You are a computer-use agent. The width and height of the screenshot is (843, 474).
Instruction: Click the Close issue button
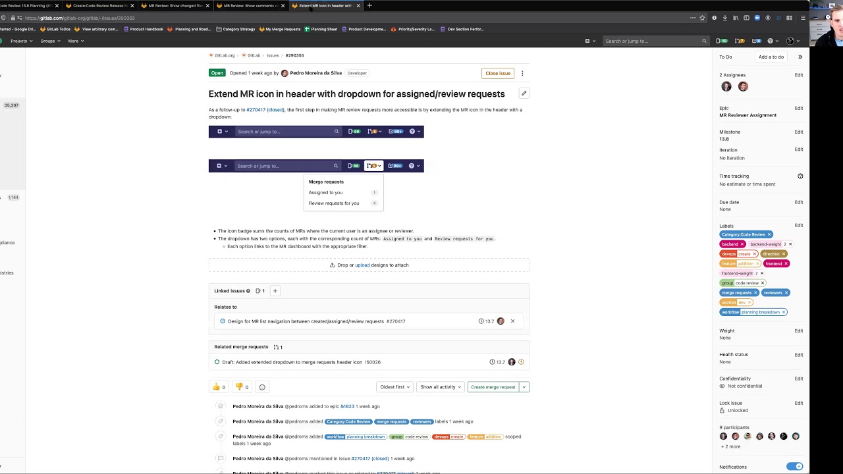click(498, 73)
